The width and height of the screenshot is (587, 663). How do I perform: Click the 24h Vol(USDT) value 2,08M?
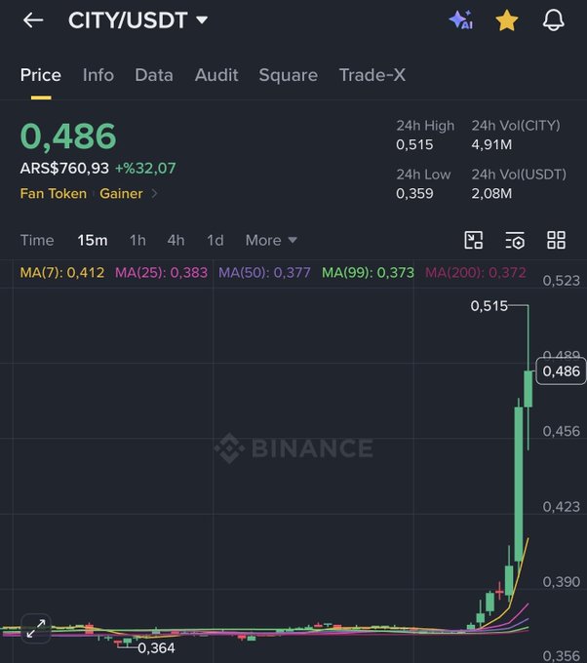coord(491,194)
